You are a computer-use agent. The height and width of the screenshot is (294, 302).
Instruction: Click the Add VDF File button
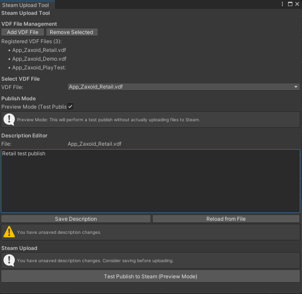tap(23, 32)
